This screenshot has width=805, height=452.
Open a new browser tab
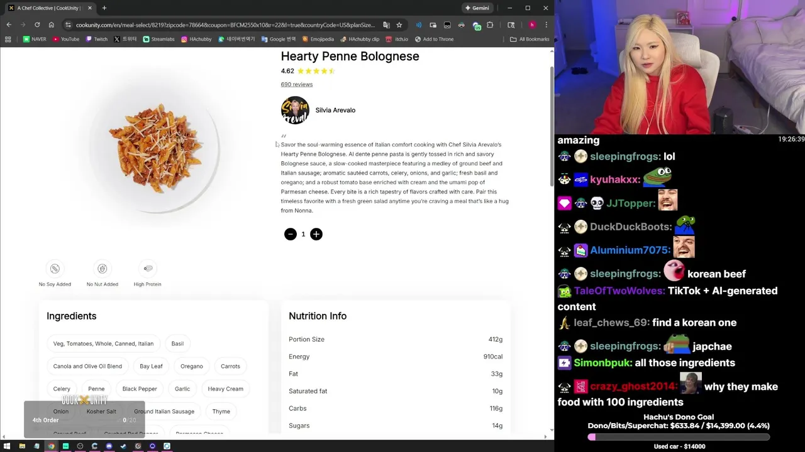point(104,8)
